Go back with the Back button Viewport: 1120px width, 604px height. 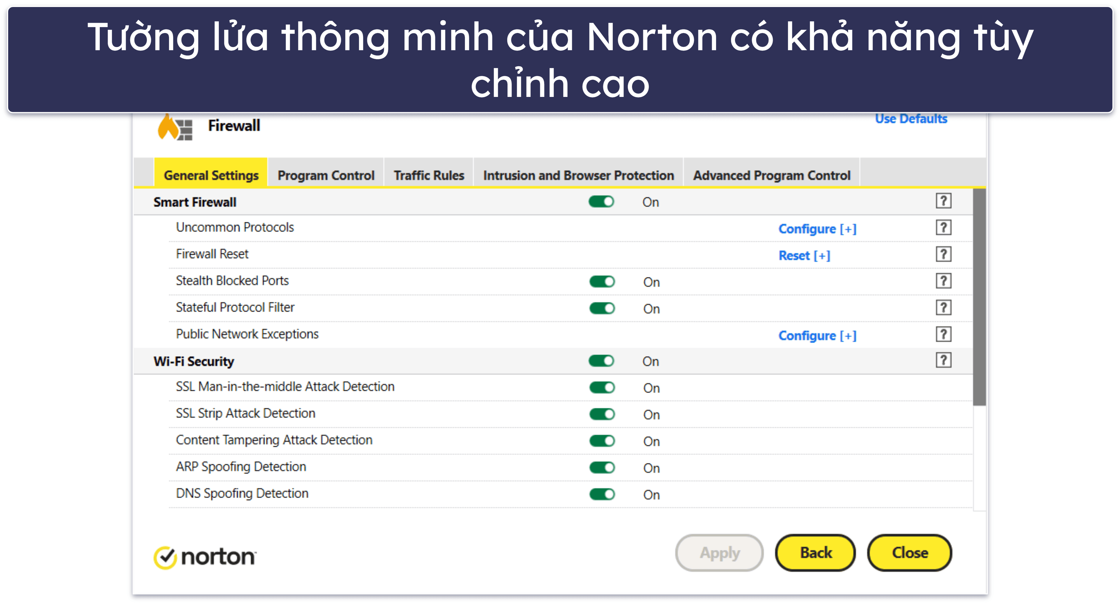(x=816, y=553)
